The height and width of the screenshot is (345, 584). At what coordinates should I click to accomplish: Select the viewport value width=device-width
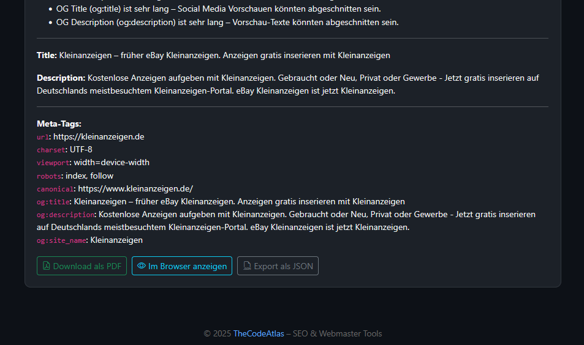click(x=112, y=163)
